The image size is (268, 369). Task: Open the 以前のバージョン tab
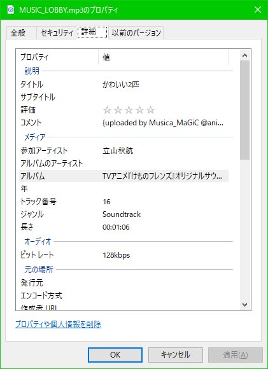click(136, 33)
